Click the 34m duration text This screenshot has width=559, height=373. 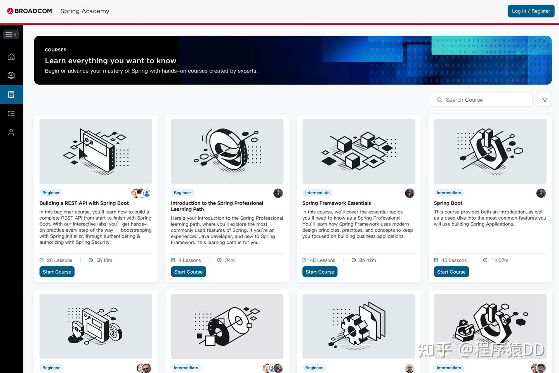click(x=230, y=260)
